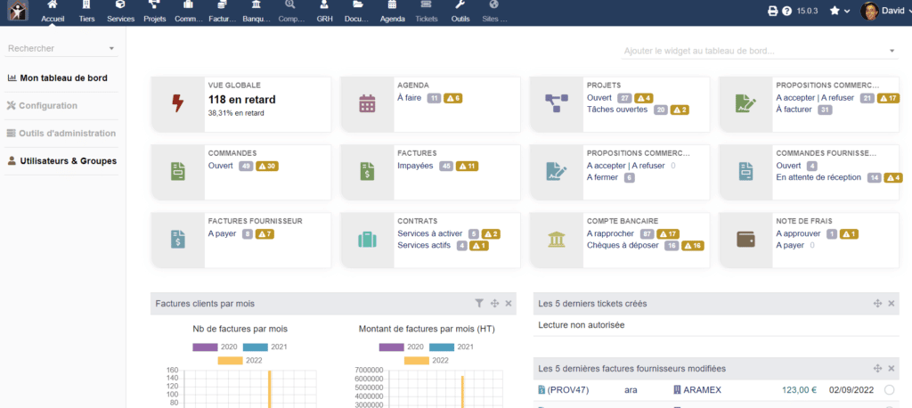
Task: Open Impayées invoices link
Action: (x=415, y=166)
